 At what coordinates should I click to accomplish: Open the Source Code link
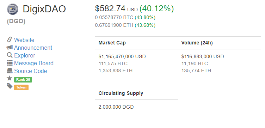[31, 71]
